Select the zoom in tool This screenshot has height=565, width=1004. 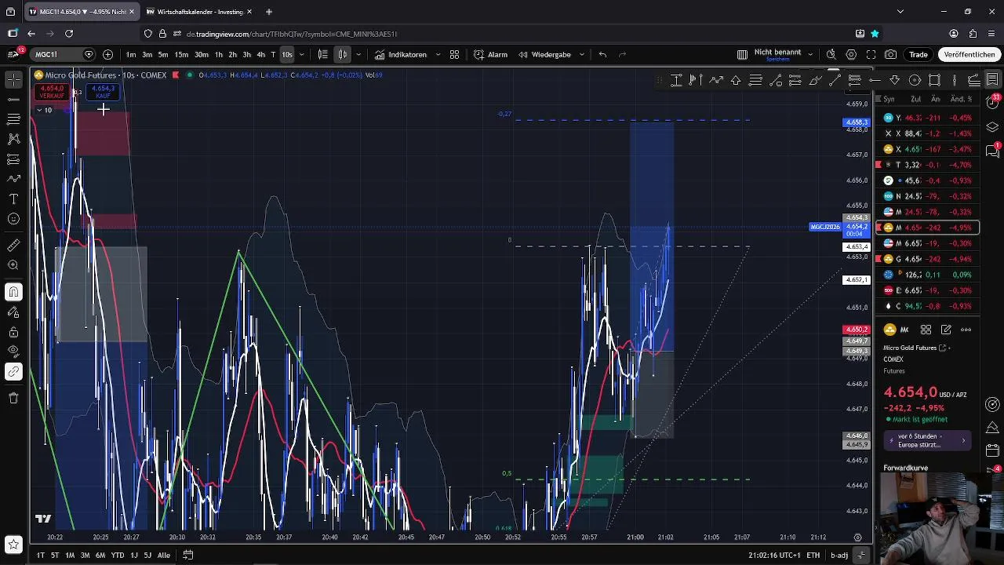13,265
